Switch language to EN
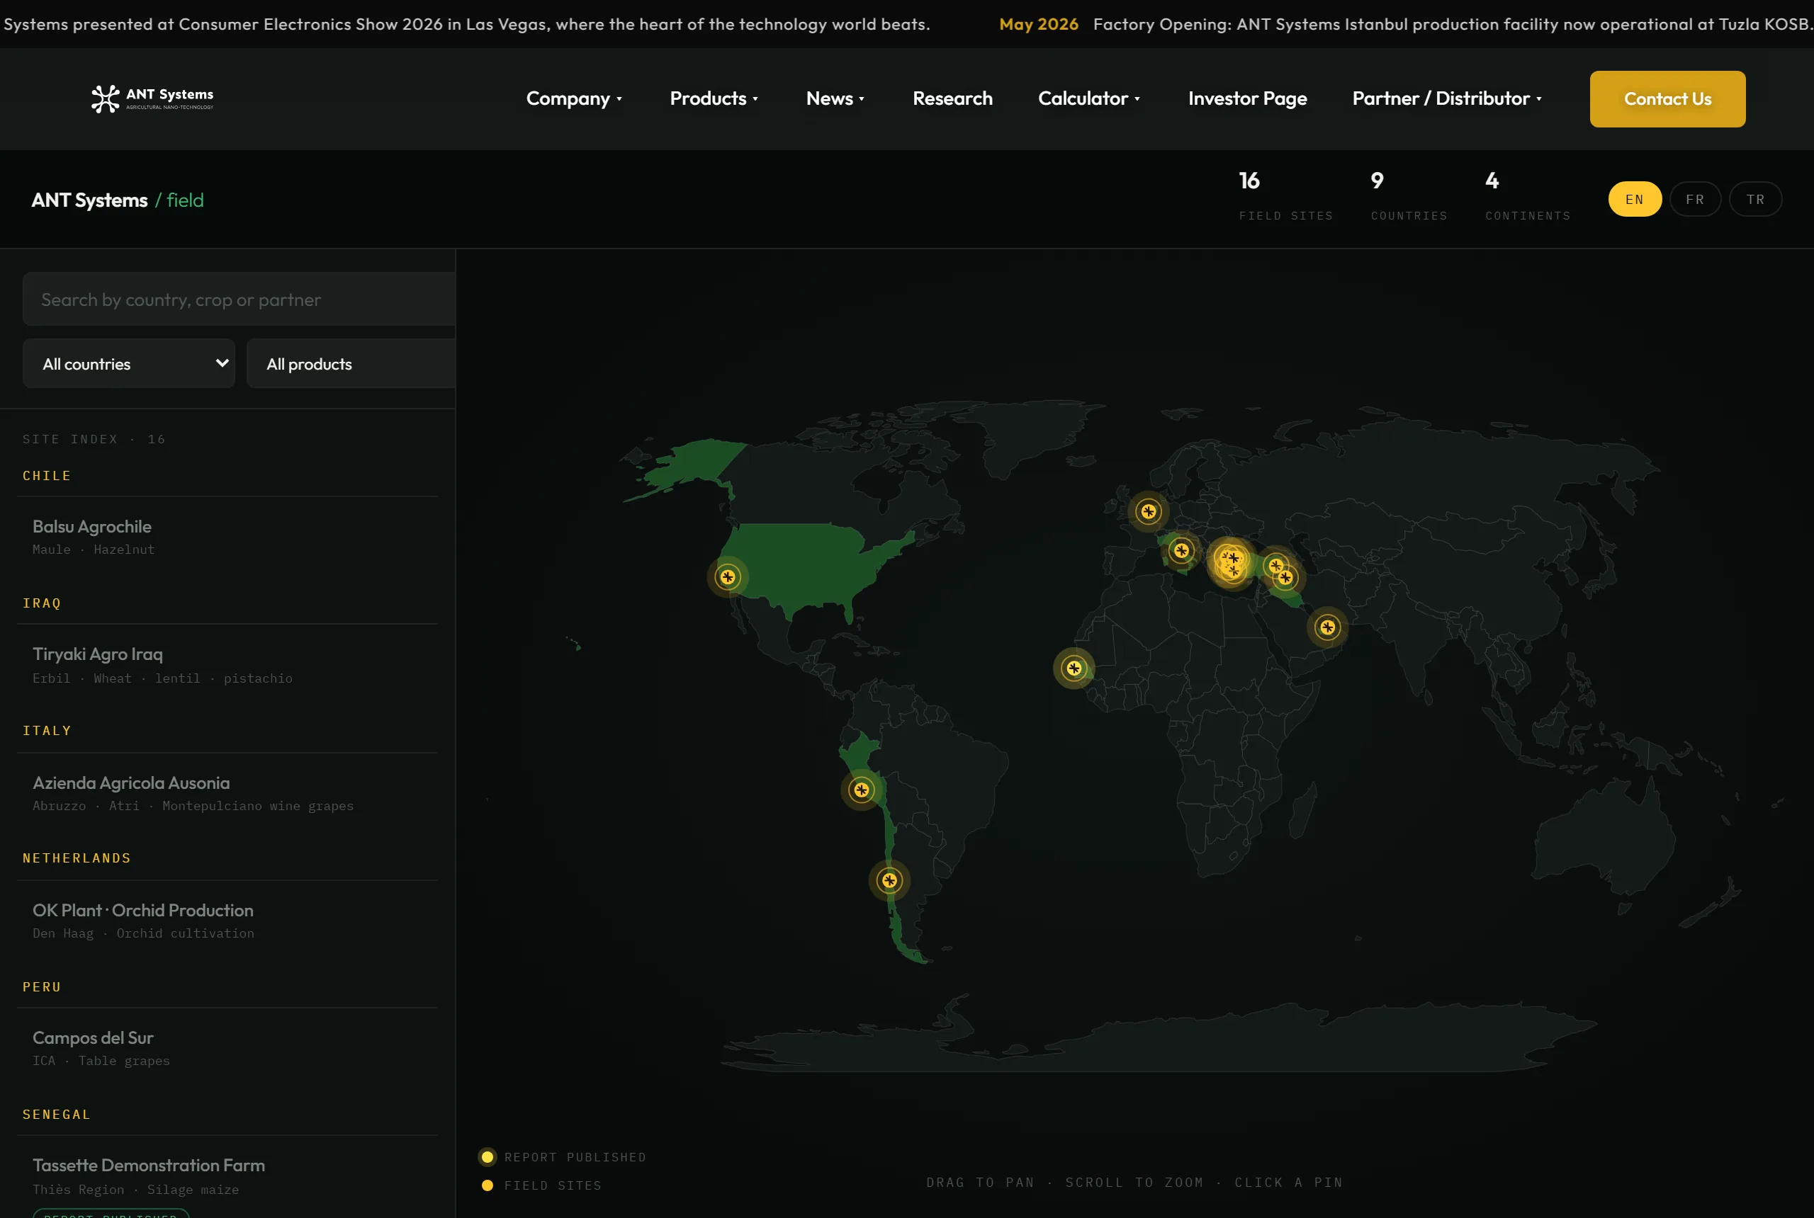Screen dimensions: 1814x1218 (x=1635, y=200)
